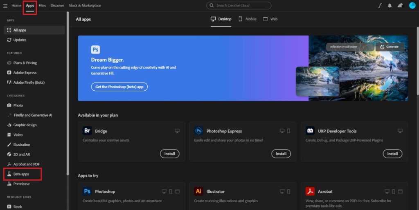Switch to the Mobile tab
Image resolution: width=419 pixels, height=210 pixels.
[x=247, y=19]
